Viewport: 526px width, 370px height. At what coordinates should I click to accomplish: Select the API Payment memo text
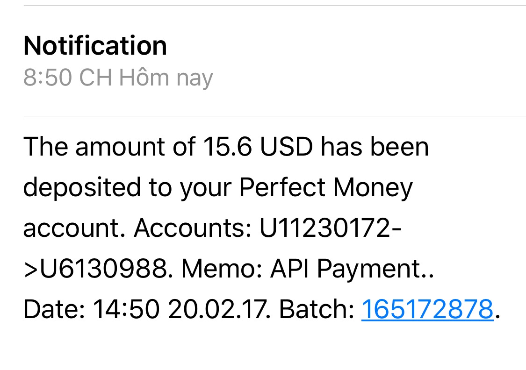click(346, 269)
